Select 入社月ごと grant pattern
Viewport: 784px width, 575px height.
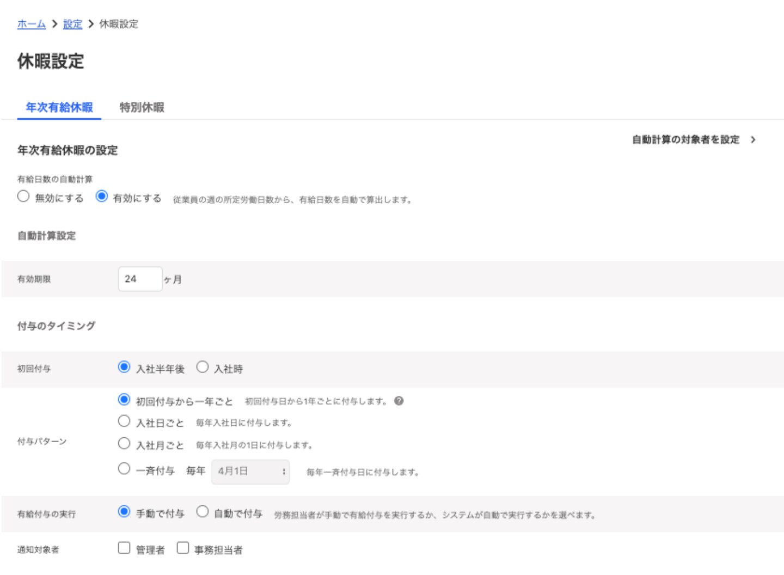coord(124,443)
